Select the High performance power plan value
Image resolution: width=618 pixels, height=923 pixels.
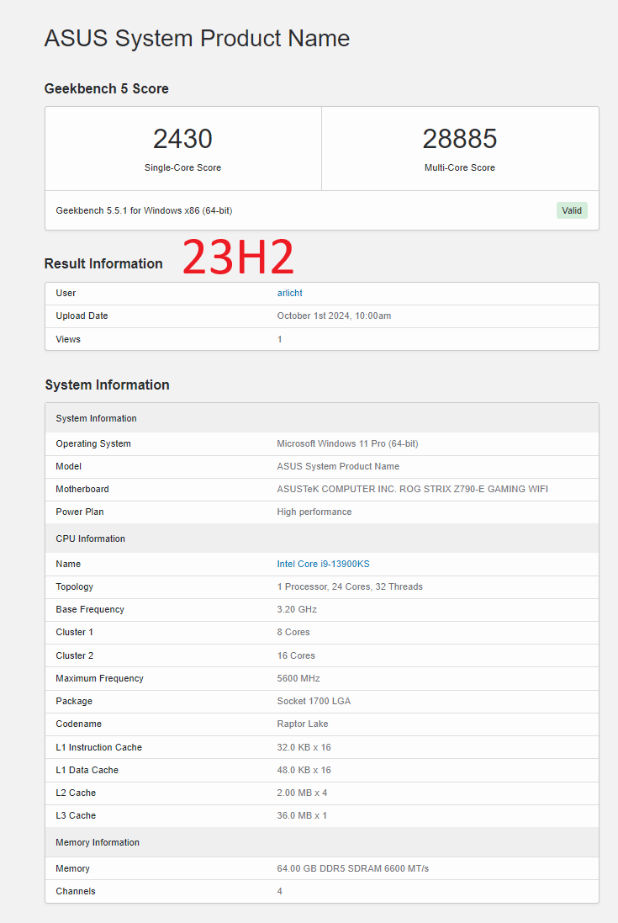tap(314, 512)
